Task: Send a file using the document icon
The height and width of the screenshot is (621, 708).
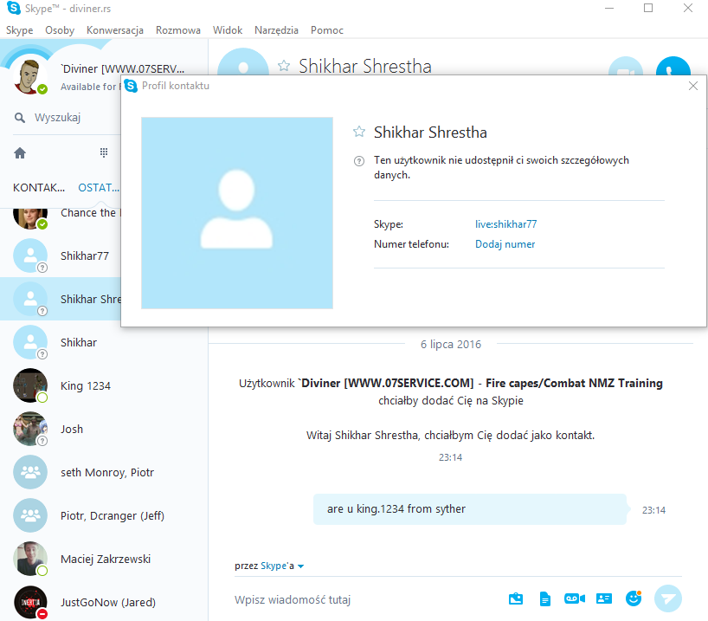Action: pos(545,598)
